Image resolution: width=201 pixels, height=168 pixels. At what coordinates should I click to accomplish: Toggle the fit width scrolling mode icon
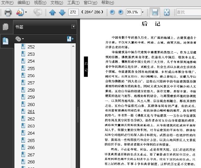coord(155,12)
